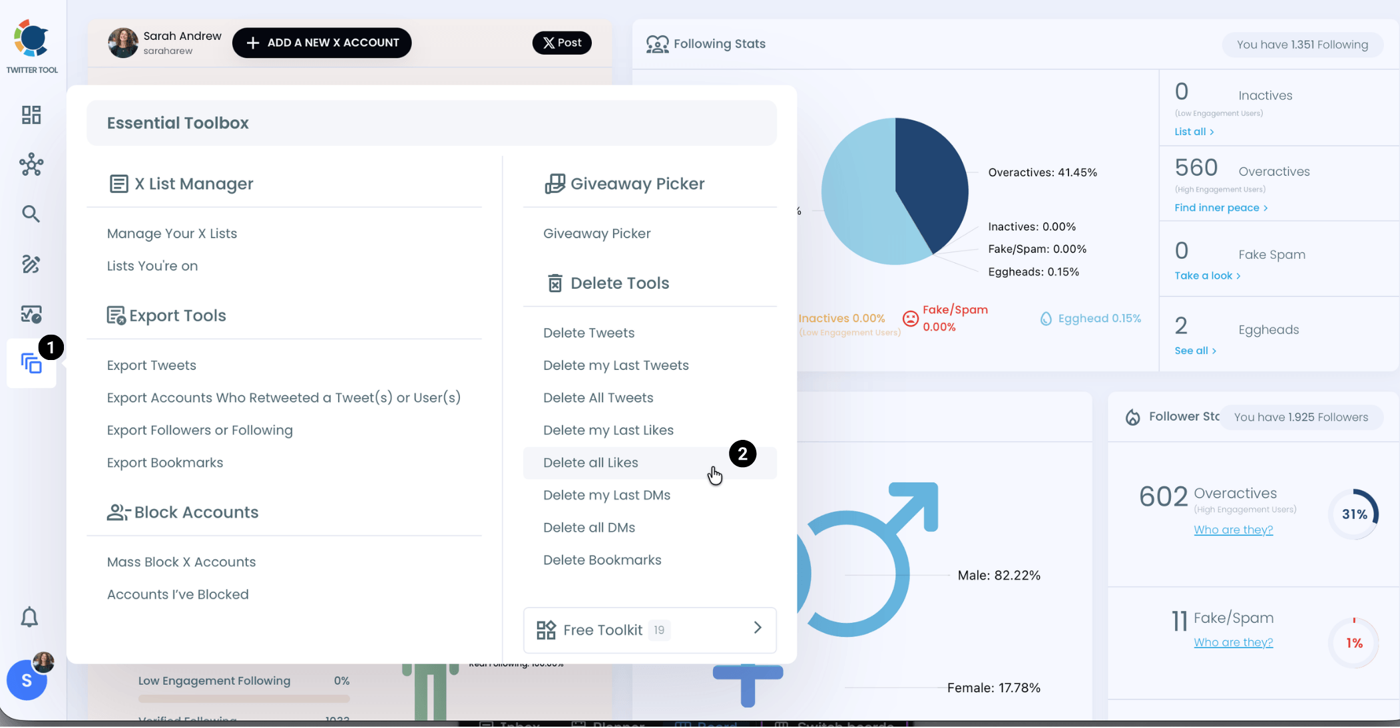Open the dashboard grid icon in sidebar

31,115
